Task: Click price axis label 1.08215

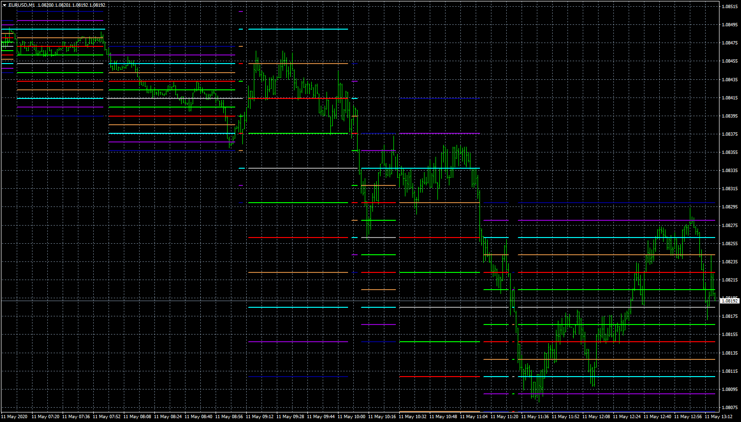Action: tap(730, 280)
